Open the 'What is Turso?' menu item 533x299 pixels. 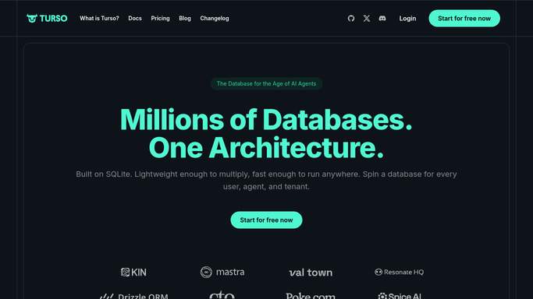99,19
